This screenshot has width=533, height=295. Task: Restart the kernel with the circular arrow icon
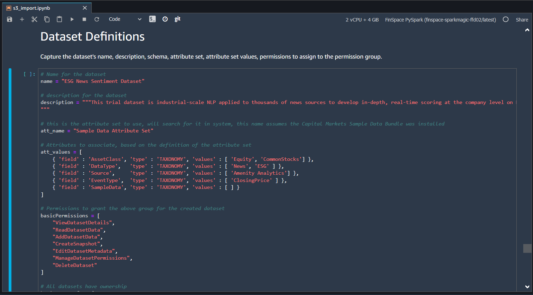97,19
